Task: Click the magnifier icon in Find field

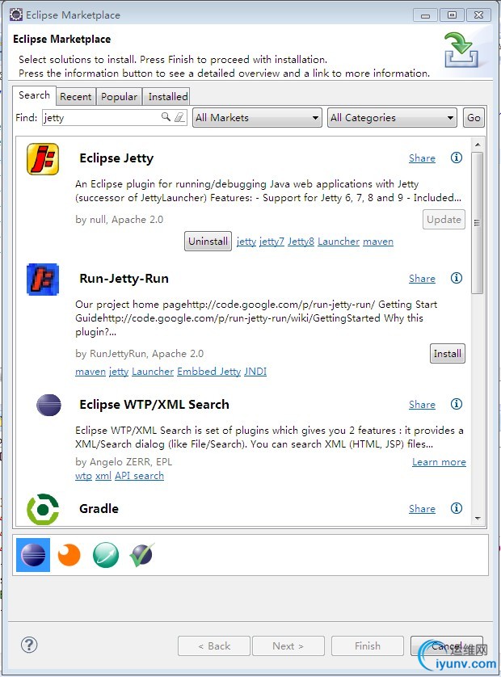Action: 166,116
